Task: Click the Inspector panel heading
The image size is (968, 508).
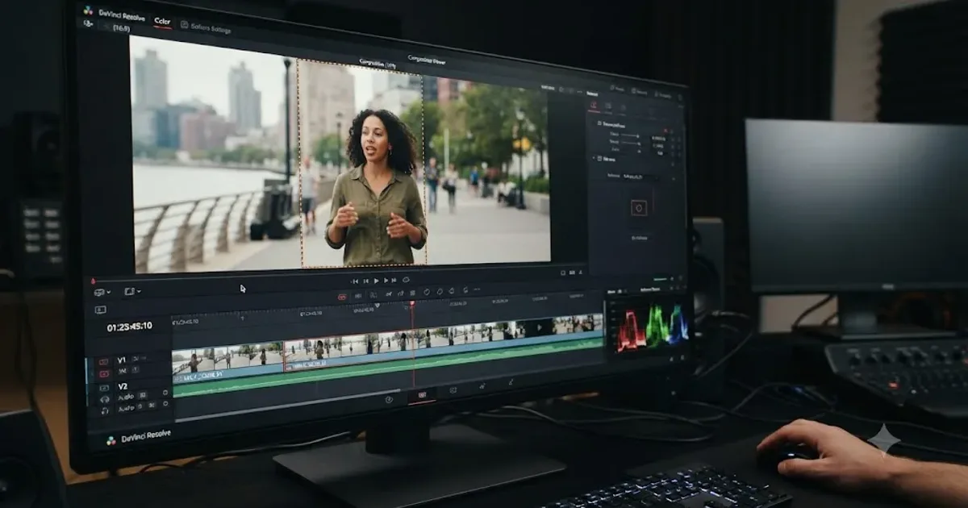Action: point(592,94)
